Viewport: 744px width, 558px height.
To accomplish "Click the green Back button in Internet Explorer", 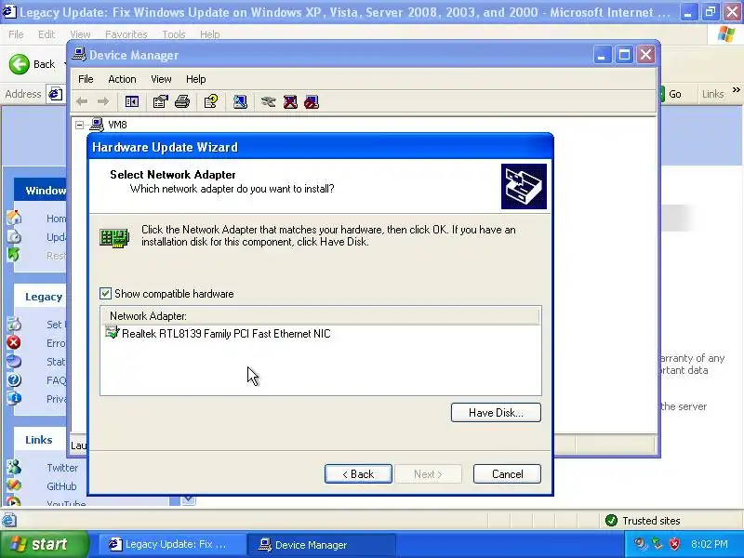I will [33, 64].
